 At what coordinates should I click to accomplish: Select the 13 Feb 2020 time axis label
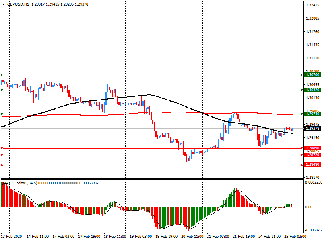click(x=11, y=236)
